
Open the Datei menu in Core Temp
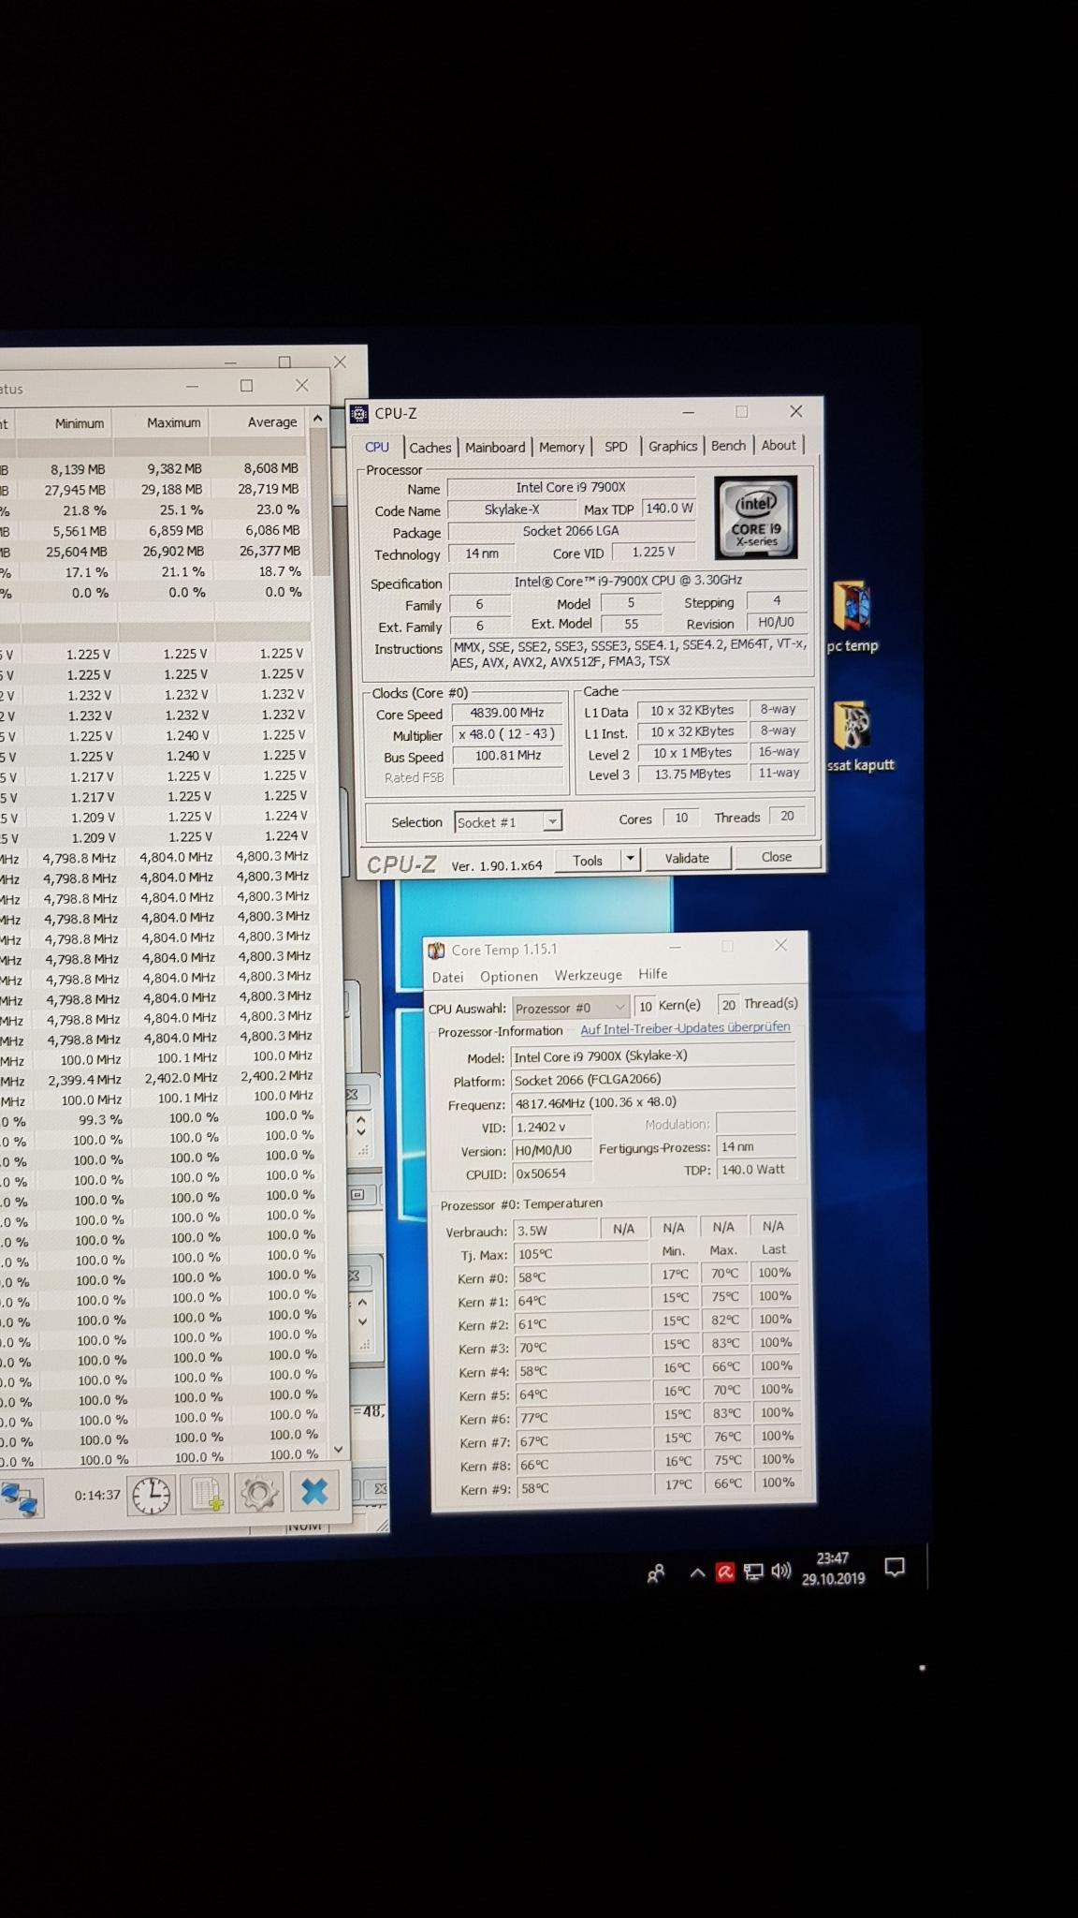(x=447, y=977)
